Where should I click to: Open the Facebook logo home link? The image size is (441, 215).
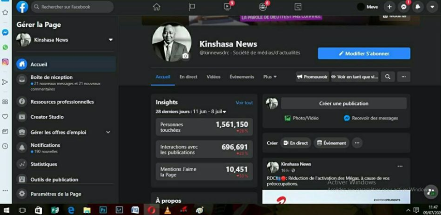tap(22, 7)
